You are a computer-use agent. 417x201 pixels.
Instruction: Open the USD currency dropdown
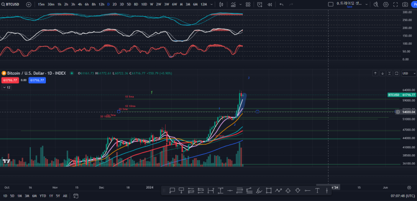pos(409,73)
